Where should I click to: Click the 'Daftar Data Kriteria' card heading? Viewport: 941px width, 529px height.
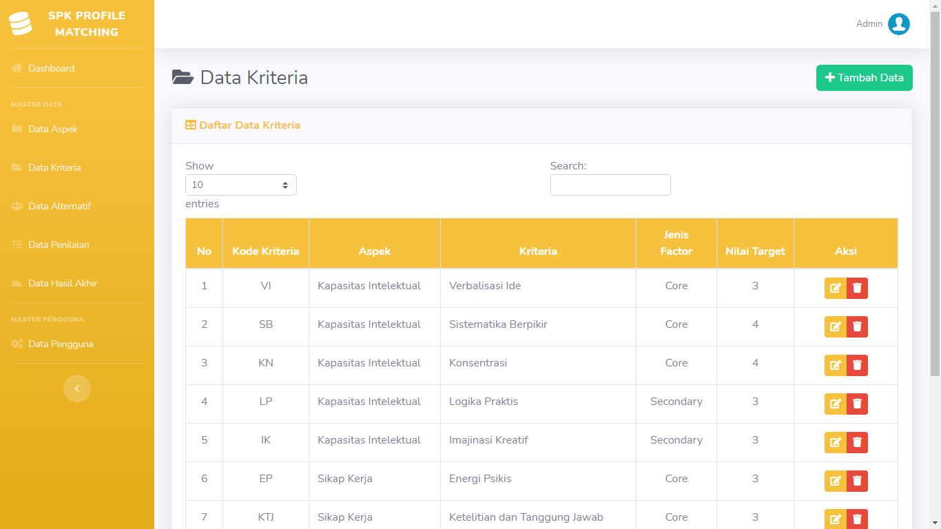(x=242, y=125)
